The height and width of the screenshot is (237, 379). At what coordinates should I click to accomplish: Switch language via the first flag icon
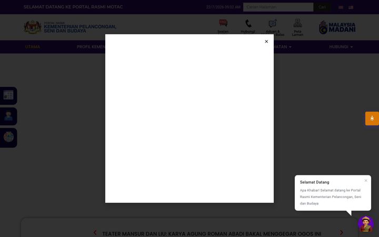tap(341, 7)
